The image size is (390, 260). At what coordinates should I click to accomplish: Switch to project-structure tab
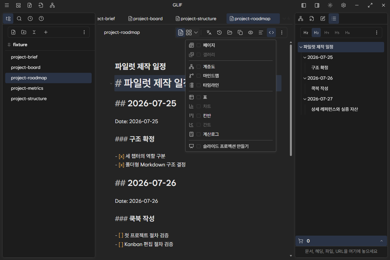pyautogui.click(x=196, y=19)
